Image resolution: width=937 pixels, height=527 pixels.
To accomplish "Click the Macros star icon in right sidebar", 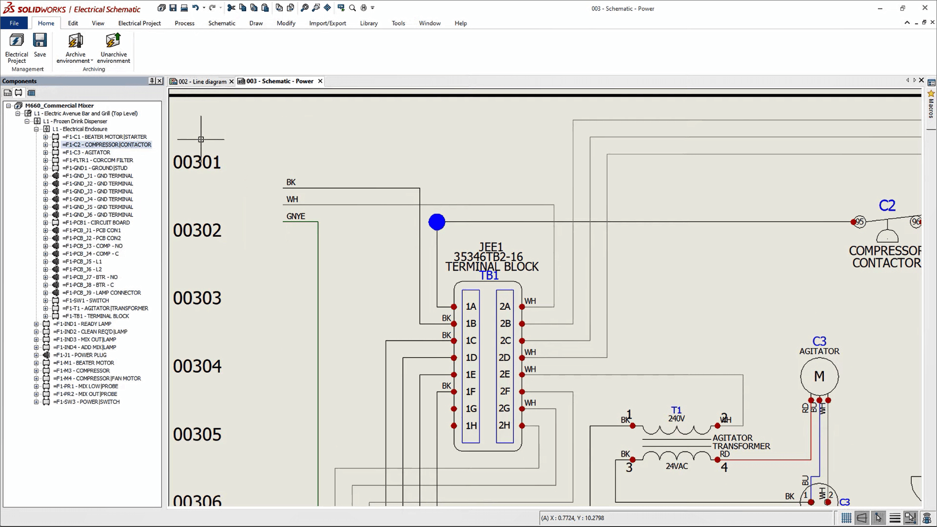I will coord(931,93).
